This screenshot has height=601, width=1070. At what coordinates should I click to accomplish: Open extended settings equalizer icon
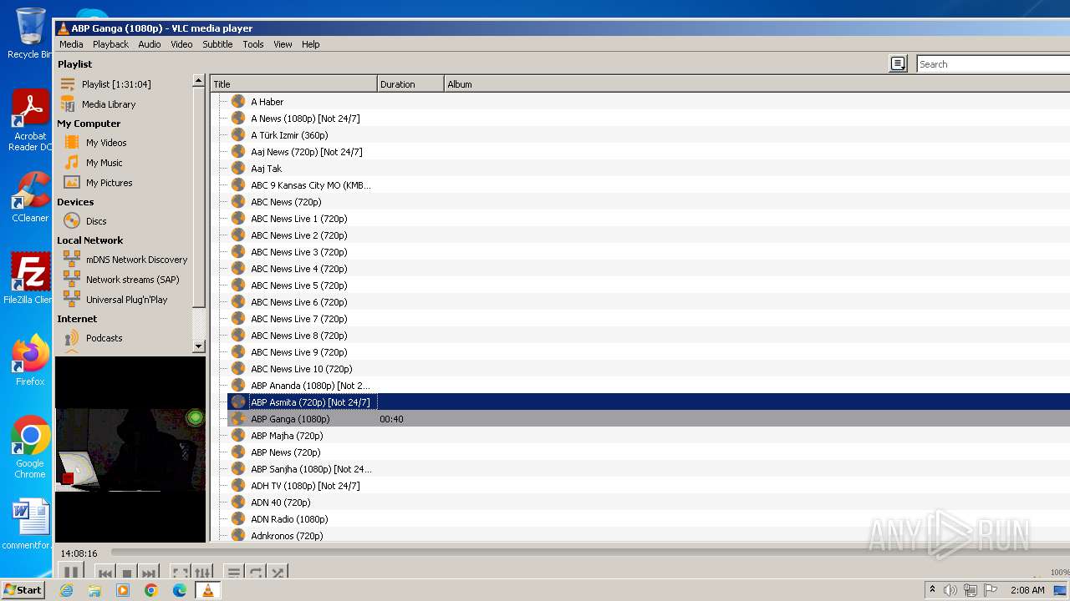point(203,573)
